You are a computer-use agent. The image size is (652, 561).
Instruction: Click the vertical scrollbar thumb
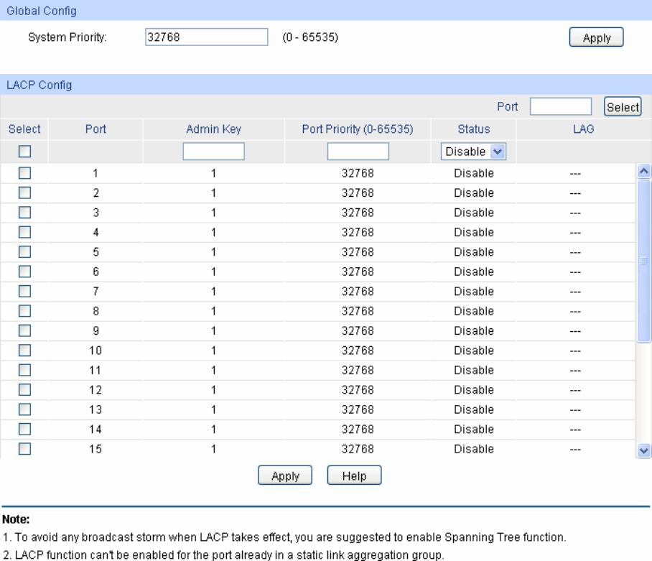[x=643, y=261]
